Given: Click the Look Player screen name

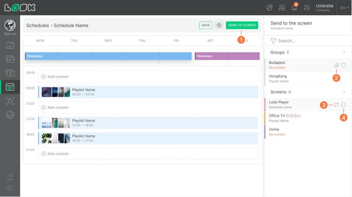Looking at the screenshot, I should tap(279, 102).
